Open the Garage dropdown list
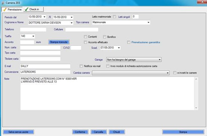The width and height of the screenshot is (207, 136). [159, 60]
